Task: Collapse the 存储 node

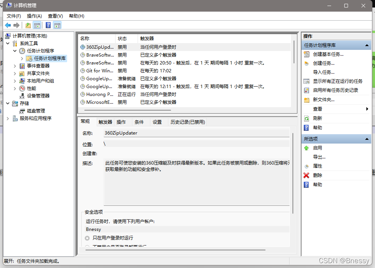Action: tap(7, 103)
